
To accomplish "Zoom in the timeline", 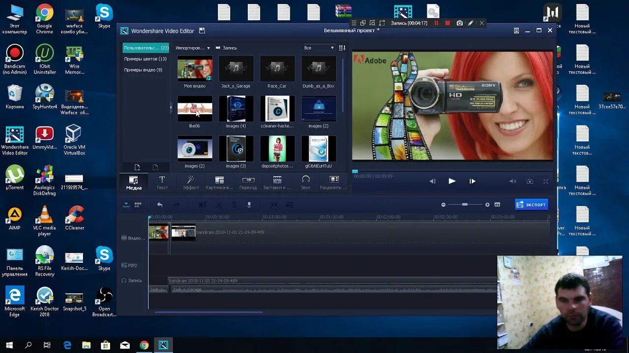I will point(487,204).
